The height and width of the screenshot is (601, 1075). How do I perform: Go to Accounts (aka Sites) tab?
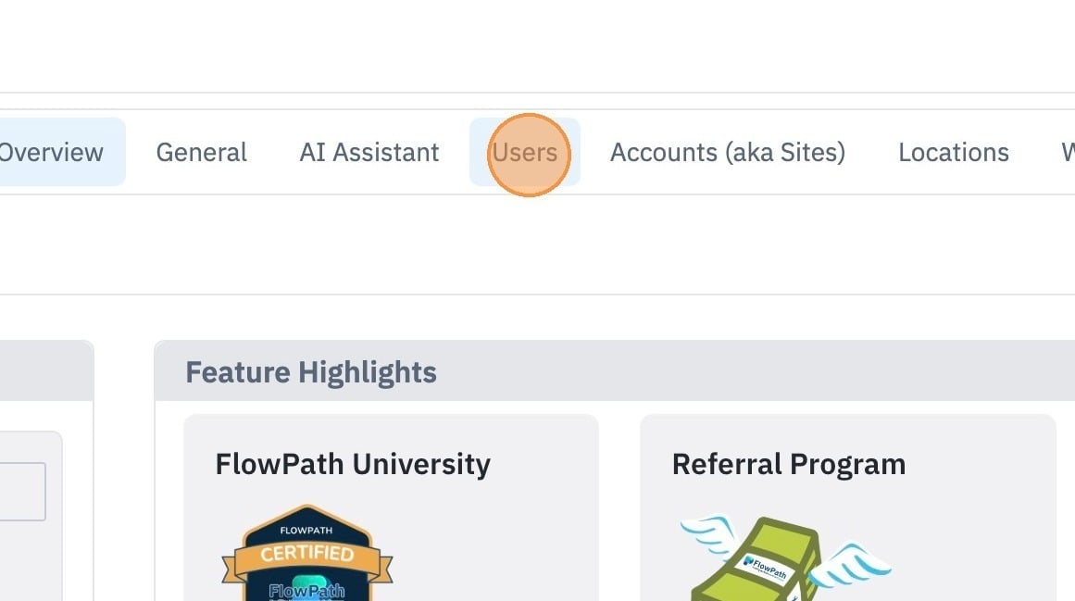[x=728, y=152]
